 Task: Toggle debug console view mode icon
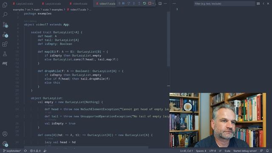click(258, 4)
